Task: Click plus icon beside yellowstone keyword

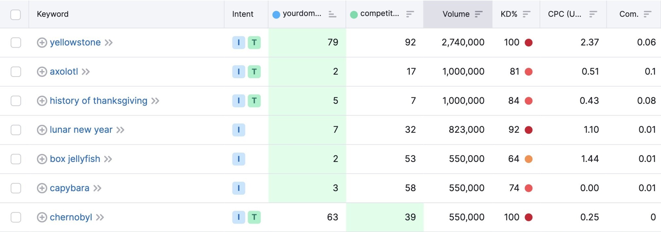Action: point(42,43)
